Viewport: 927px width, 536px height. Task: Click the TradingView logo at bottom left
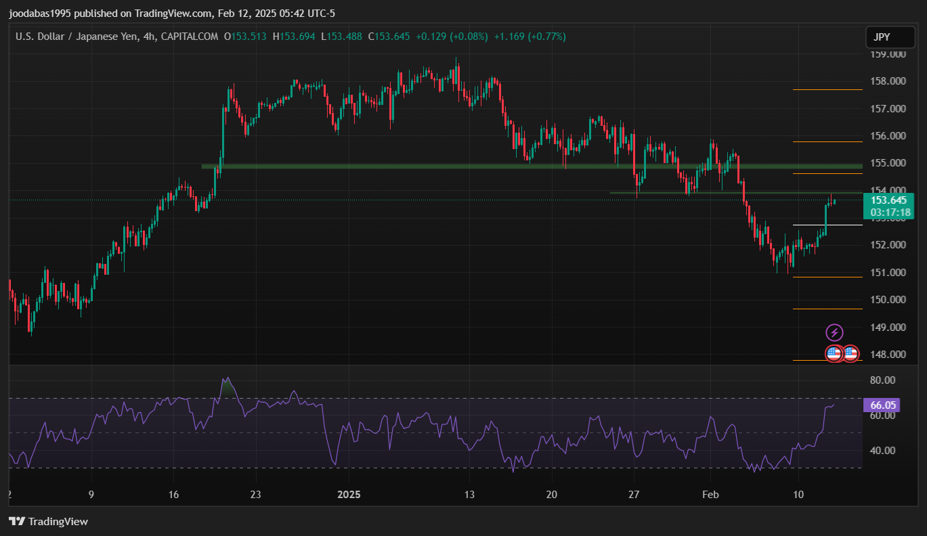point(48,521)
